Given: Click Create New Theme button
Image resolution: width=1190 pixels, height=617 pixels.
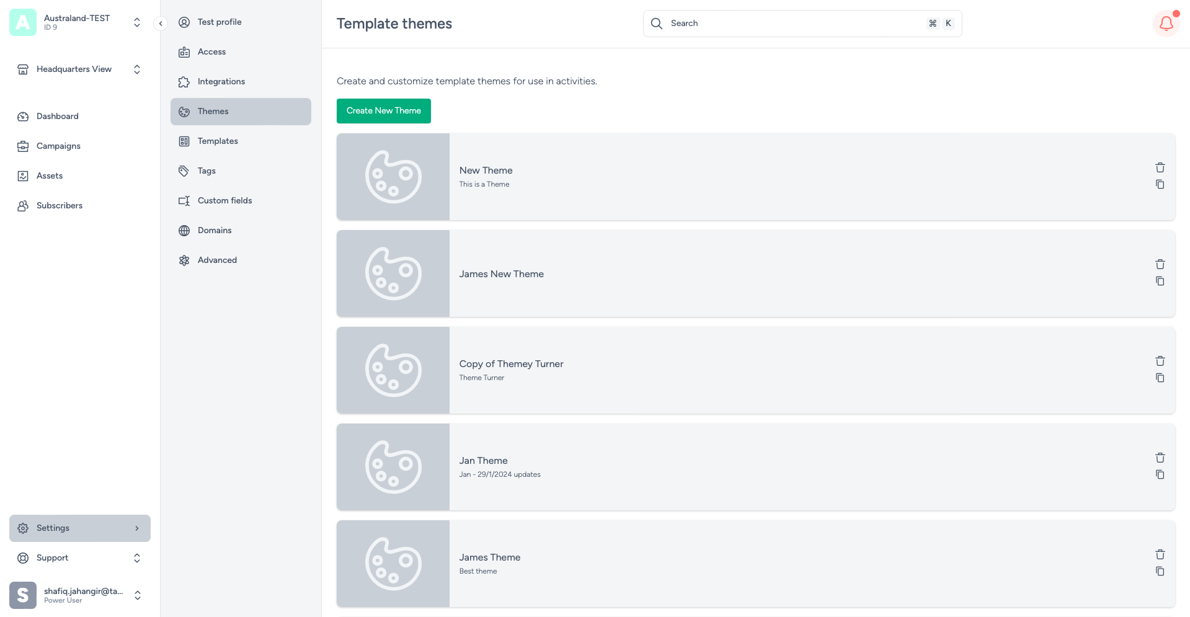Looking at the screenshot, I should [x=383, y=111].
